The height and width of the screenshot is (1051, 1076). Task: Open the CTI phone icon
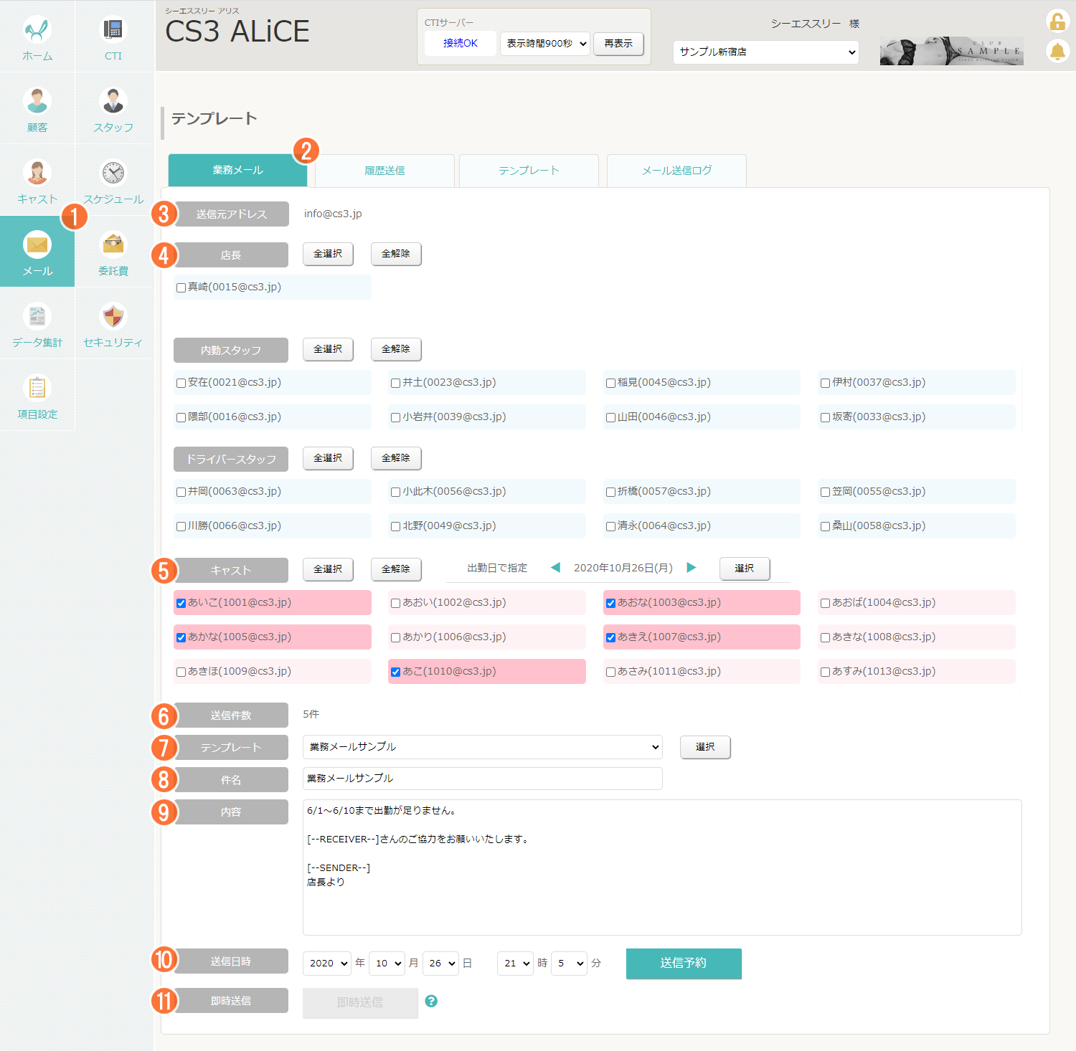click(113, 29)
